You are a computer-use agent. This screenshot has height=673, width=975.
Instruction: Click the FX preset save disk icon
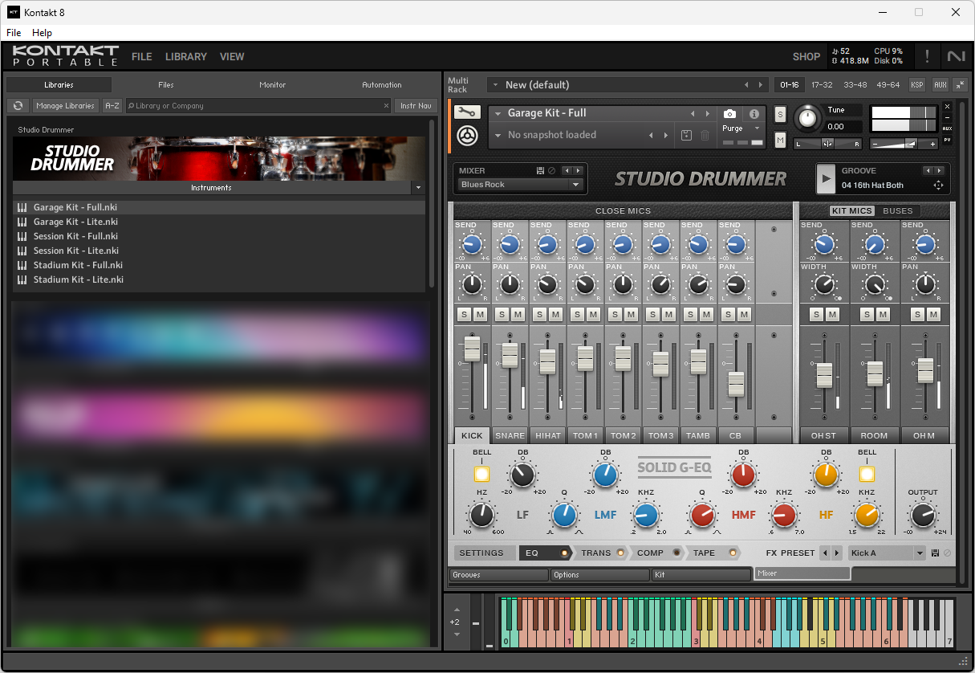935,553
